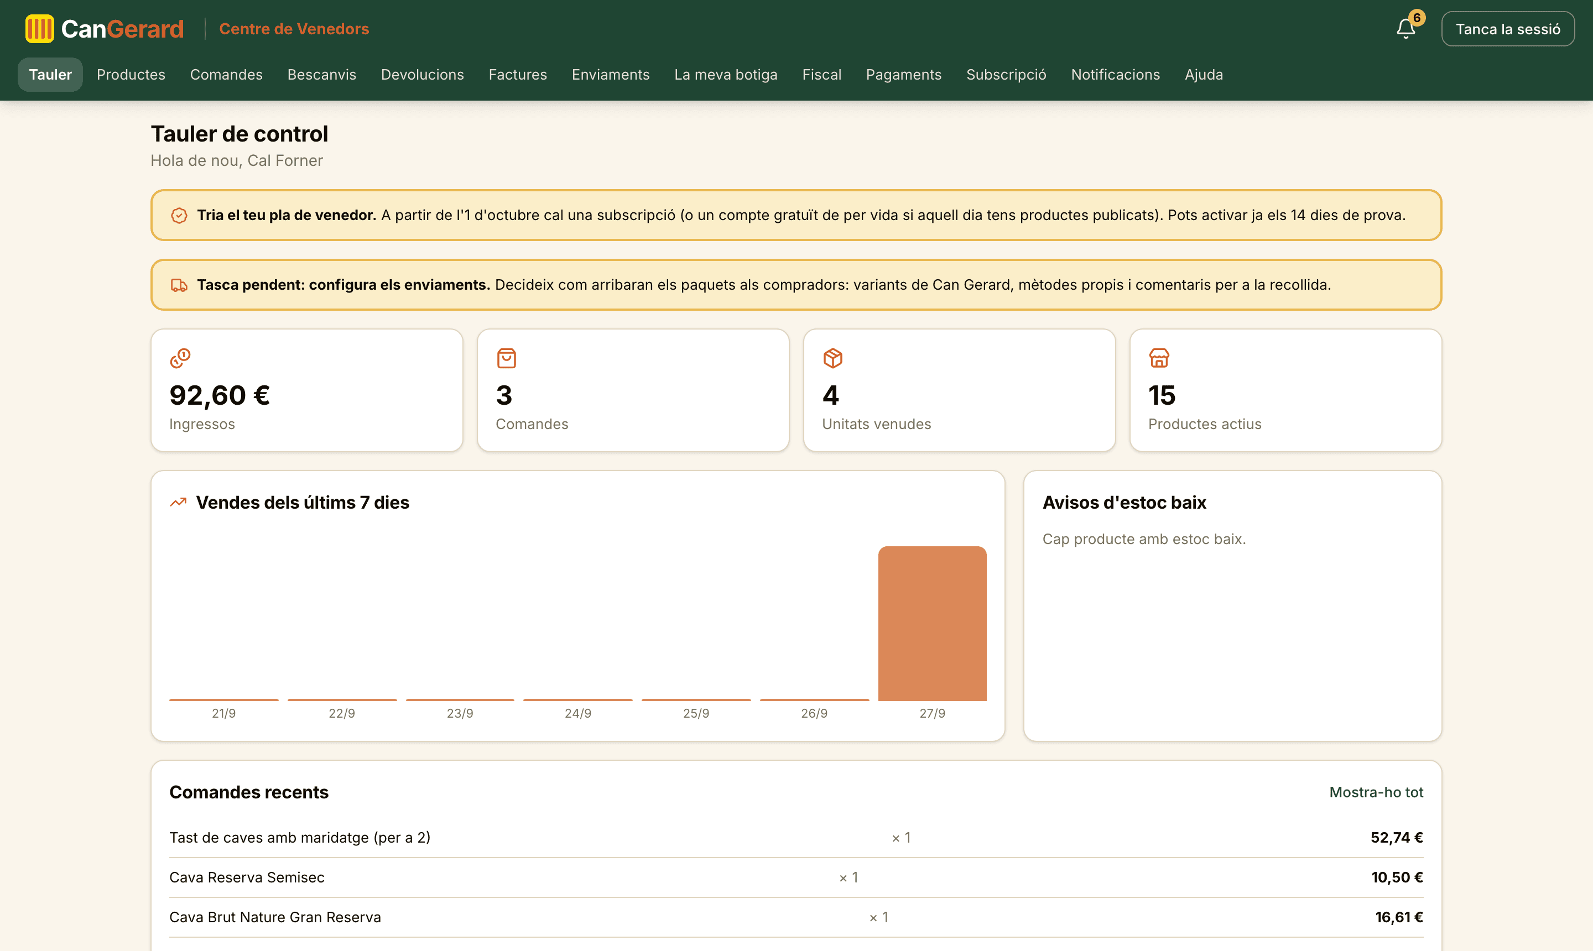Screen dimensions: 1593x951
Task: Click the Tast de caves amb maridatge order row
Action: tap(796, 838)
